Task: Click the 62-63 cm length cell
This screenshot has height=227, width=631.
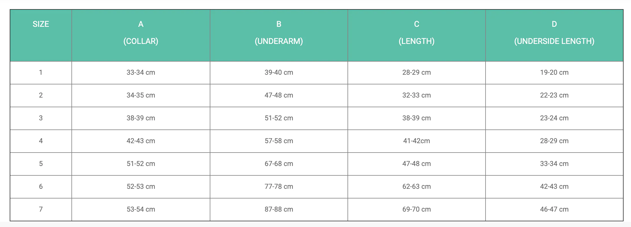Action: (417, 187)
